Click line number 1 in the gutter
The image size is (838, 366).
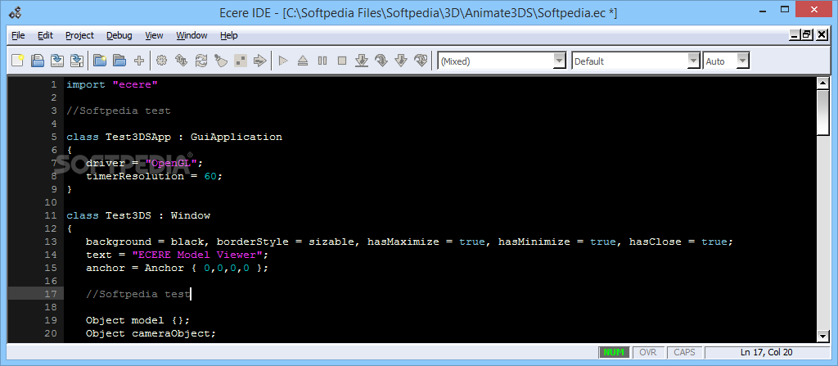pos(53,84)
